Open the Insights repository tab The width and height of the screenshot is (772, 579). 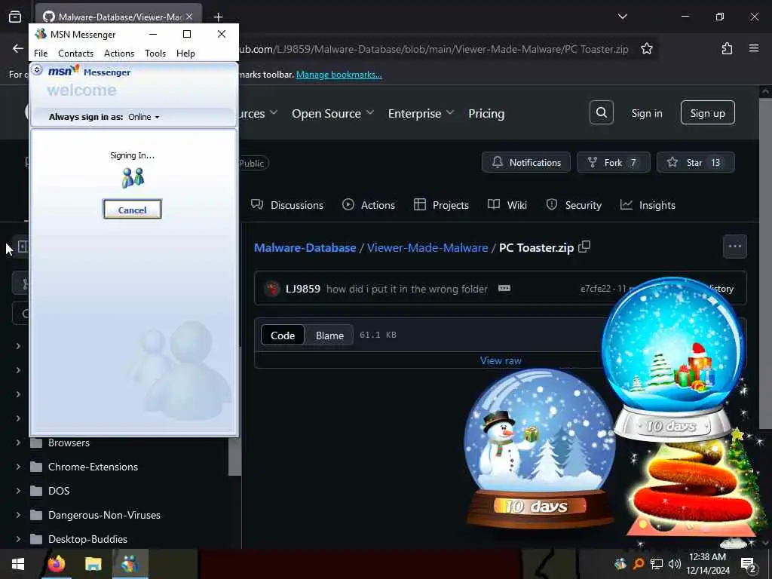[x=648, y=205]
